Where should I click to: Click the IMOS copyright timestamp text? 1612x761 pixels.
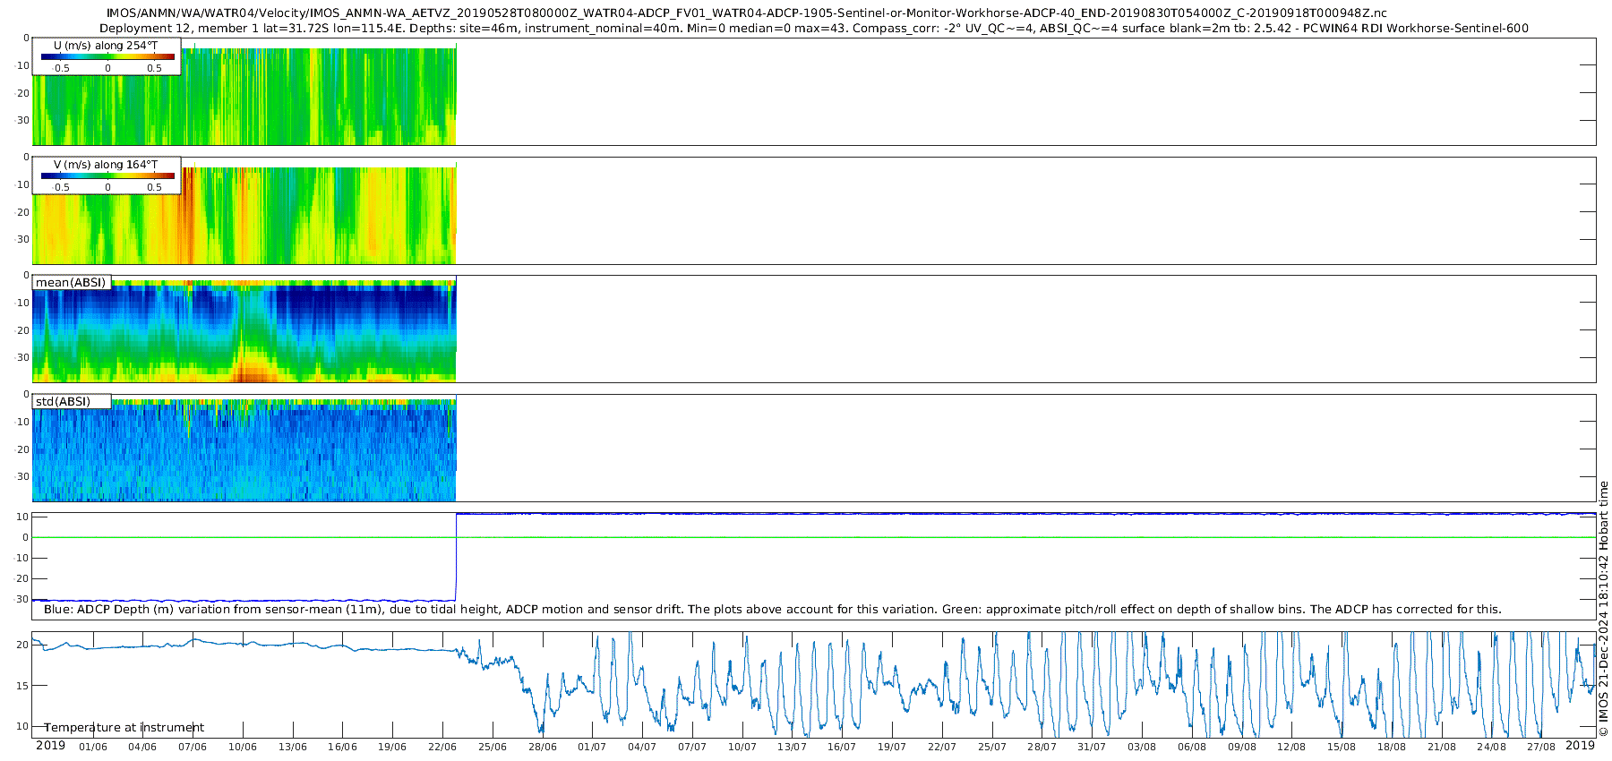(x=1603, y=609)
